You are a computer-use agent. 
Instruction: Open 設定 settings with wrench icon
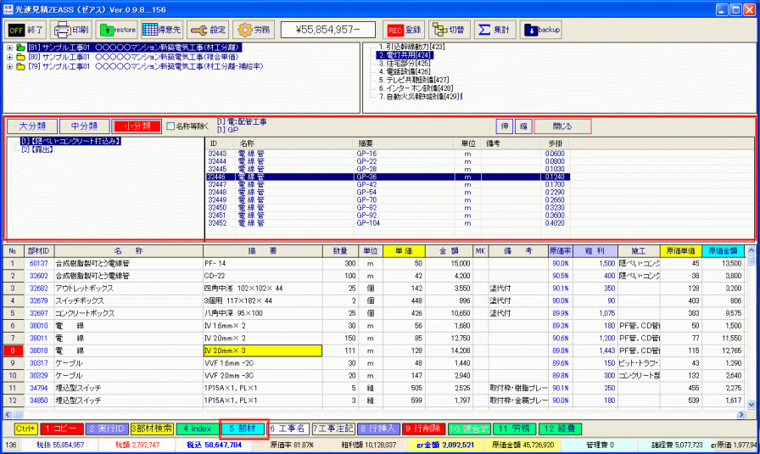(x=208, y=30)
